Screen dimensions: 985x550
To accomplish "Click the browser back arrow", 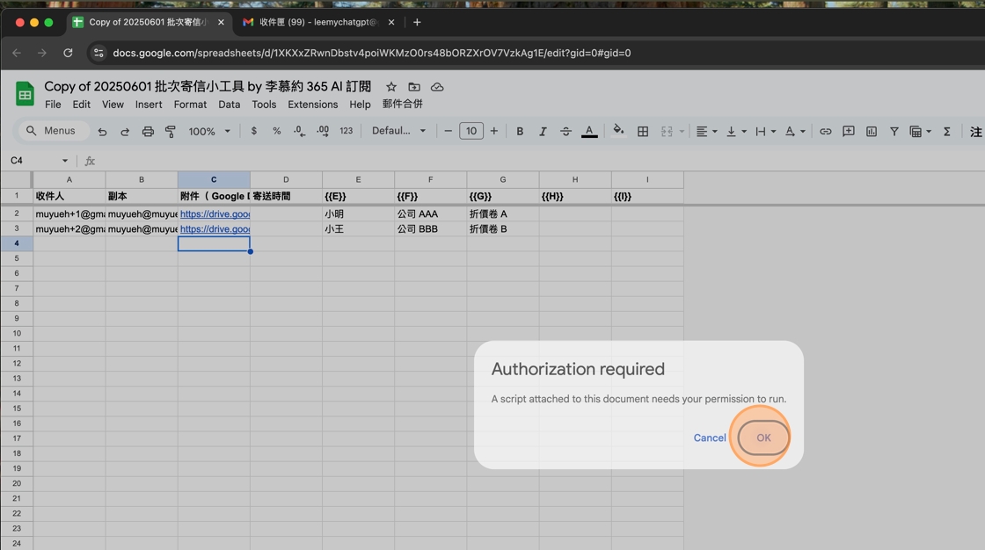I will [x=17, y=53].
